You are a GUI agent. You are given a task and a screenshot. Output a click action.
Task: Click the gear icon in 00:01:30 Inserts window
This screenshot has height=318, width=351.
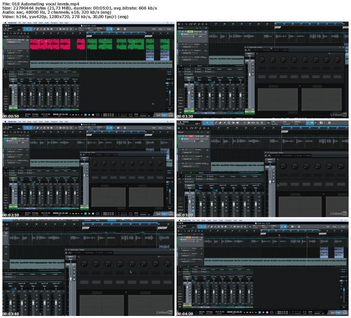[x=329, y=53]
